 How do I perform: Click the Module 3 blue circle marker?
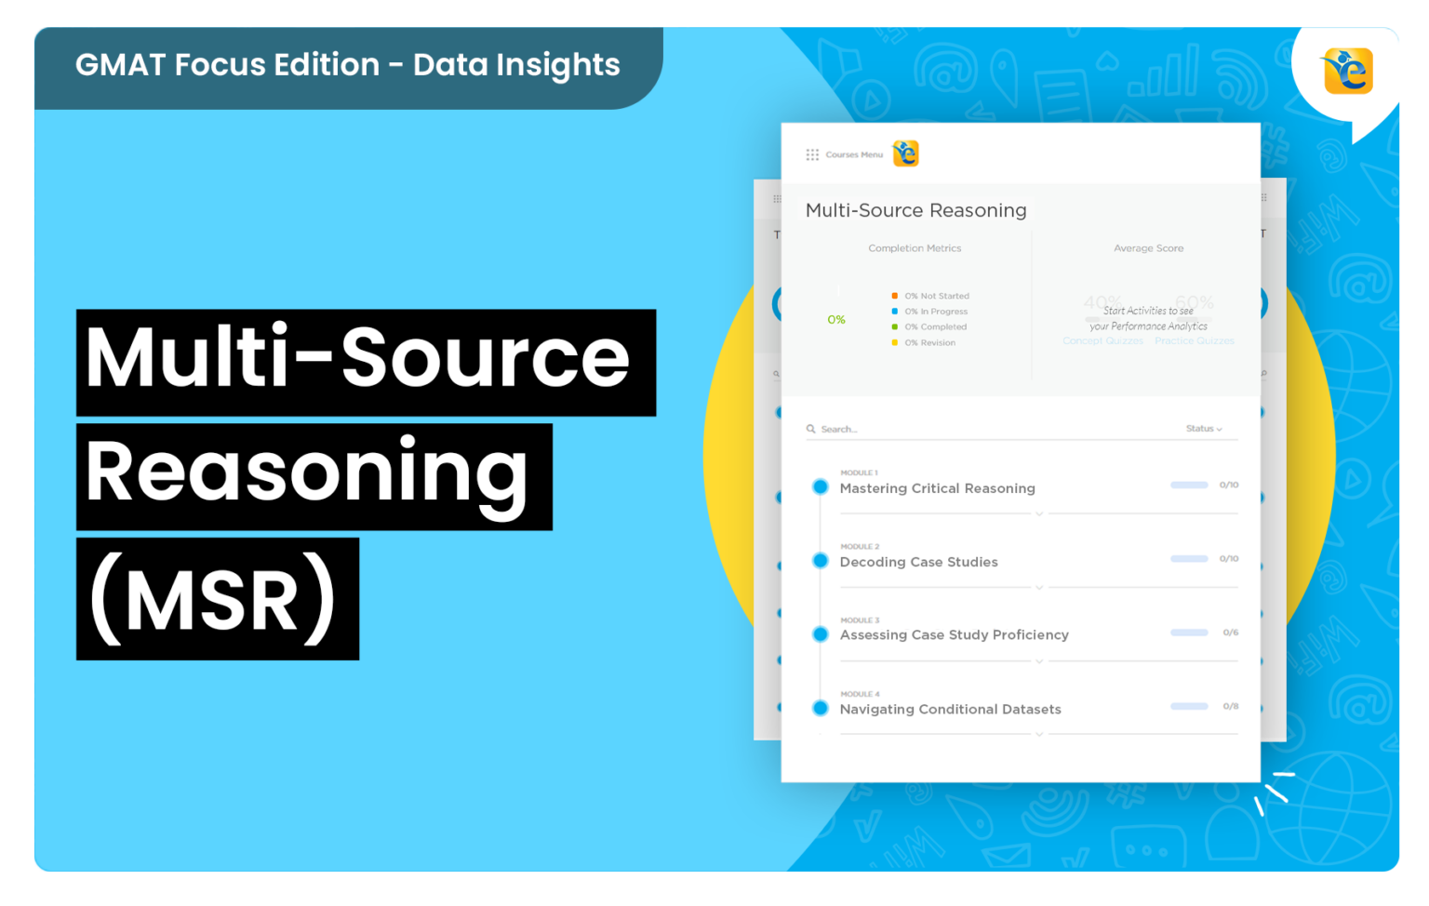(820, 634)
